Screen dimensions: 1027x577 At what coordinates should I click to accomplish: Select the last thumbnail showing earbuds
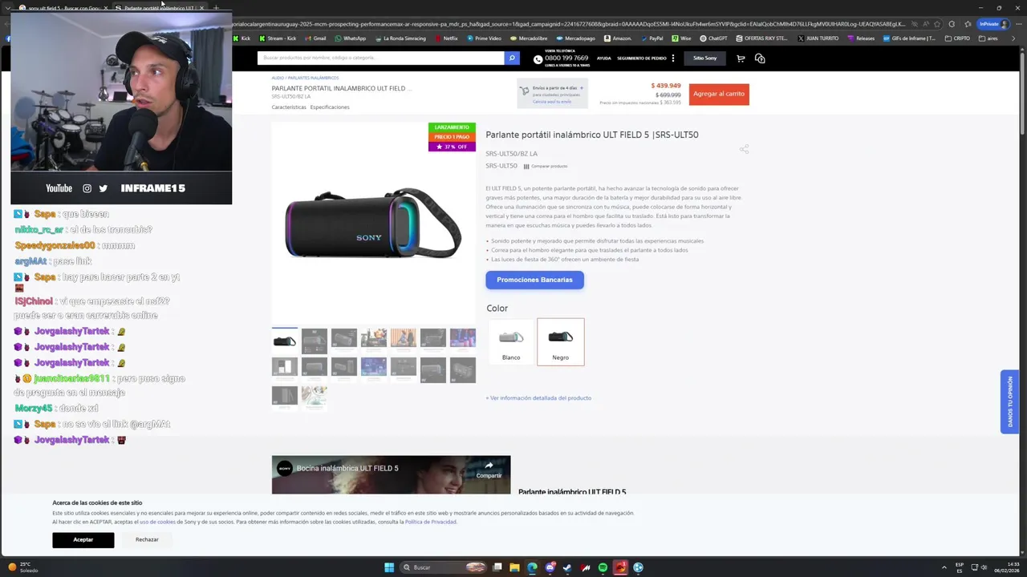[x=315, y=397]
